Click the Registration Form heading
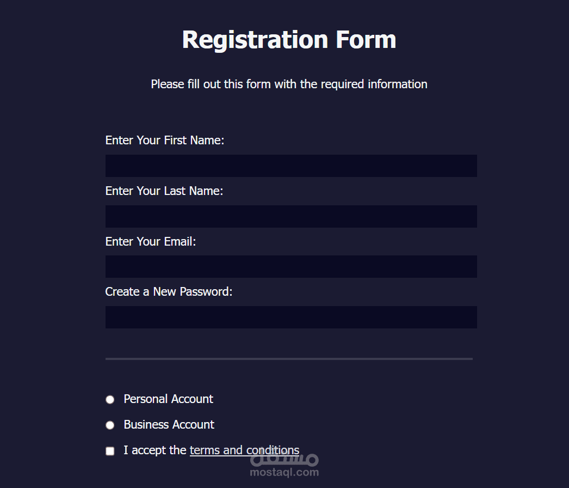Image resolution: width=569 pixels, height=488 pixels. 289,40
